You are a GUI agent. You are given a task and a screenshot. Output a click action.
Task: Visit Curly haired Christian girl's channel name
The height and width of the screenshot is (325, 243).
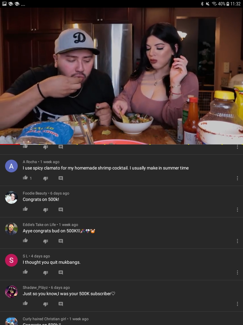(44, 319)
